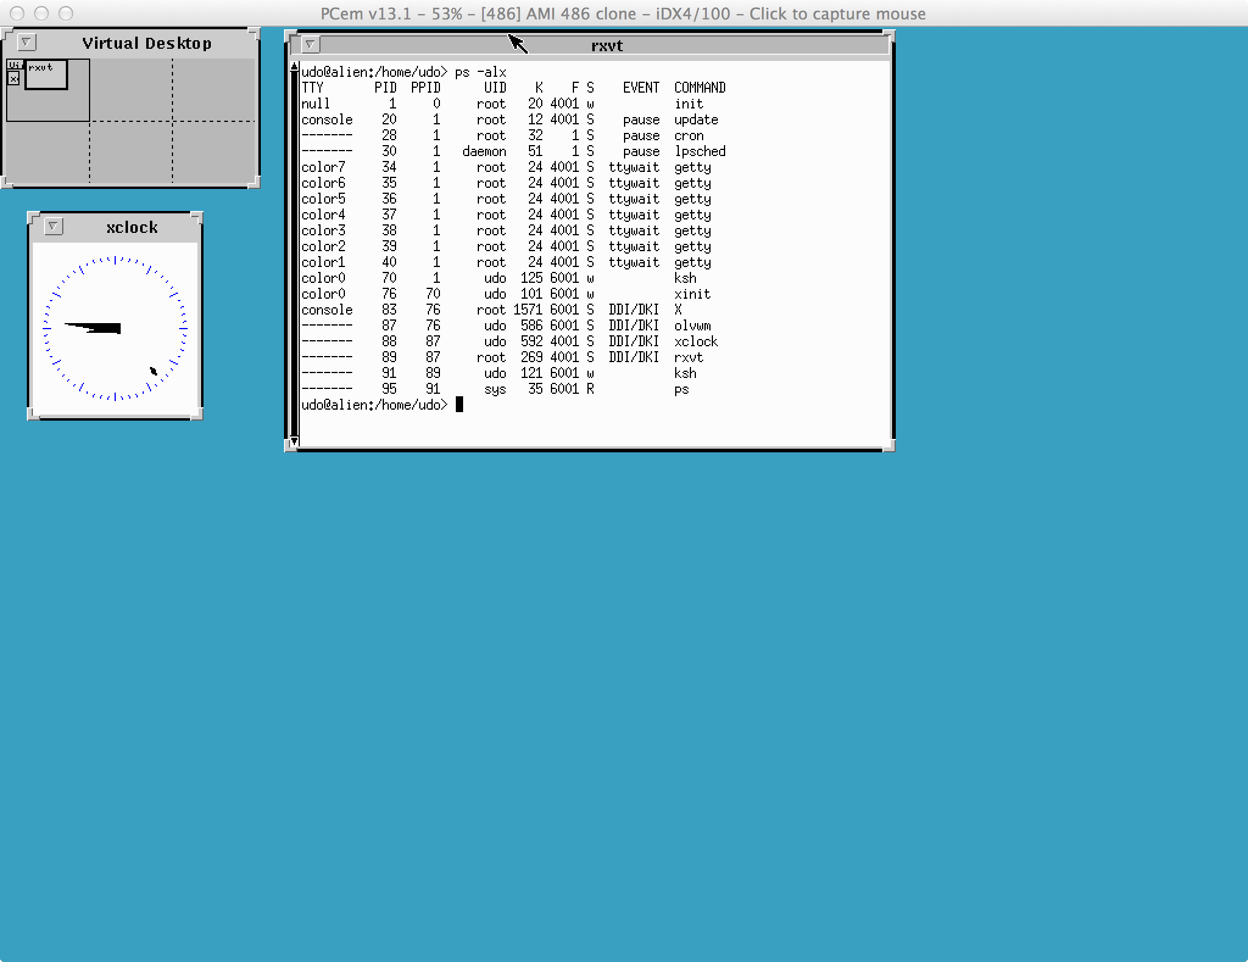
Task: Click the rxvt title bar
Action: (x=606, y=45)
